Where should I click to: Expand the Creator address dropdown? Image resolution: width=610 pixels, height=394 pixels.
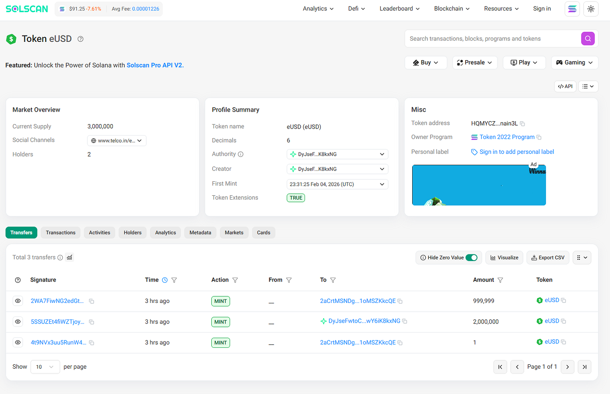click(337, 169)
